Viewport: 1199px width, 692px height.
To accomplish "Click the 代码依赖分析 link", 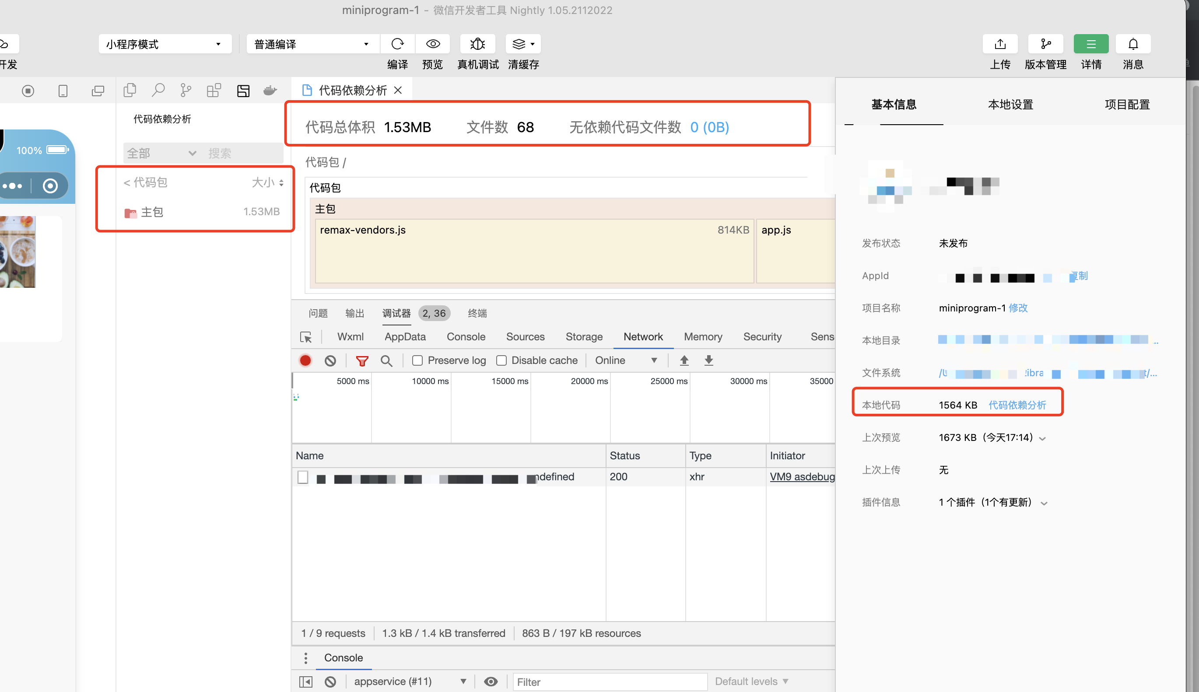I will [x=1017, y=405].
